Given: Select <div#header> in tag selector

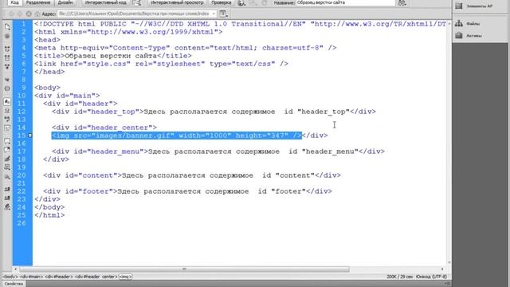Looking at the screenshot, I should [59, 277].
